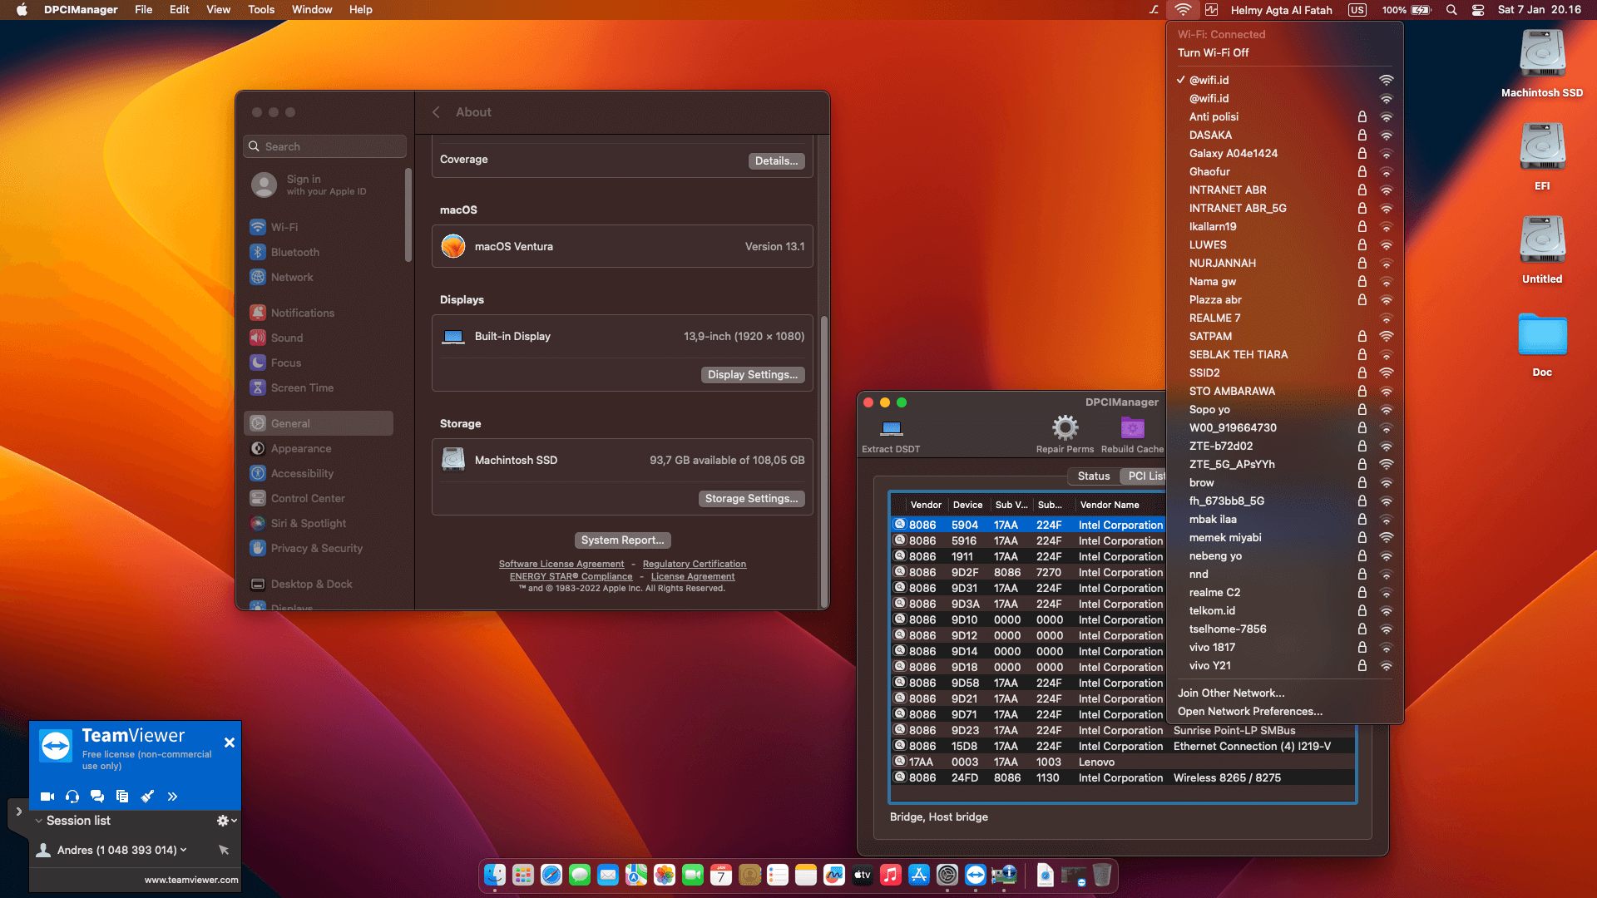Turn Wi-Fi Off from the Wi-Fi menu
This screenshot has width=1597, height=898.
point(1213,52)
